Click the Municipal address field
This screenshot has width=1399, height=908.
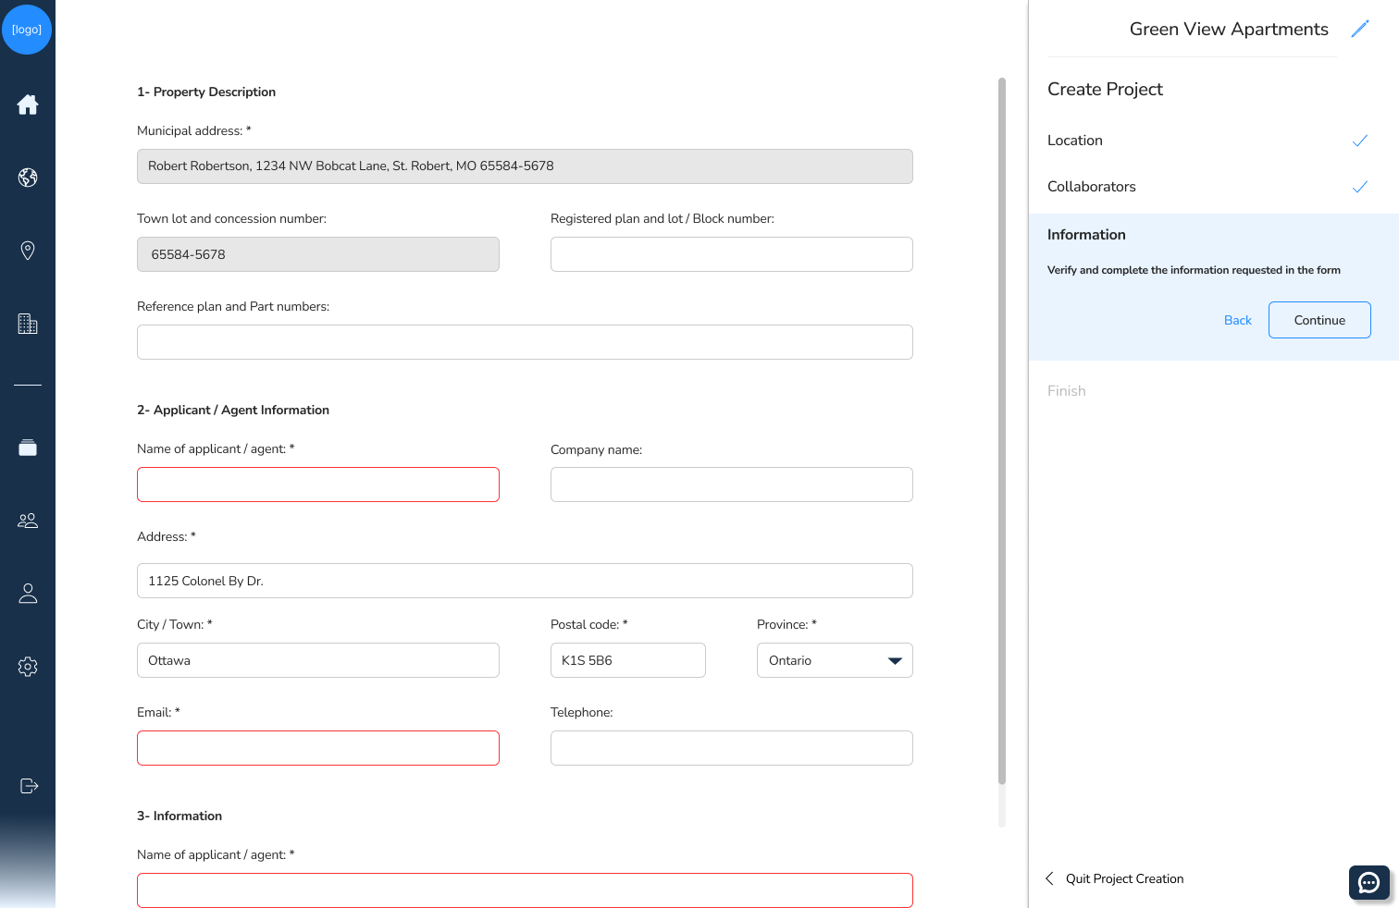(x=525, y=166)
